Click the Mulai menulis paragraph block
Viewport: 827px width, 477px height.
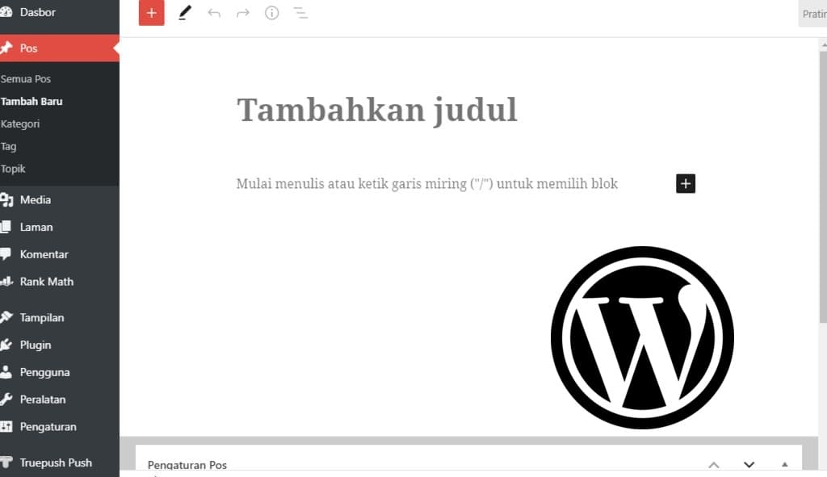coord(426,183)
